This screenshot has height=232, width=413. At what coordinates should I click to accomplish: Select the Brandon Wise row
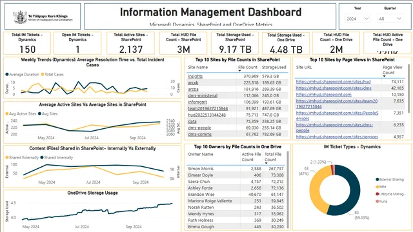(x=236, y=195)
